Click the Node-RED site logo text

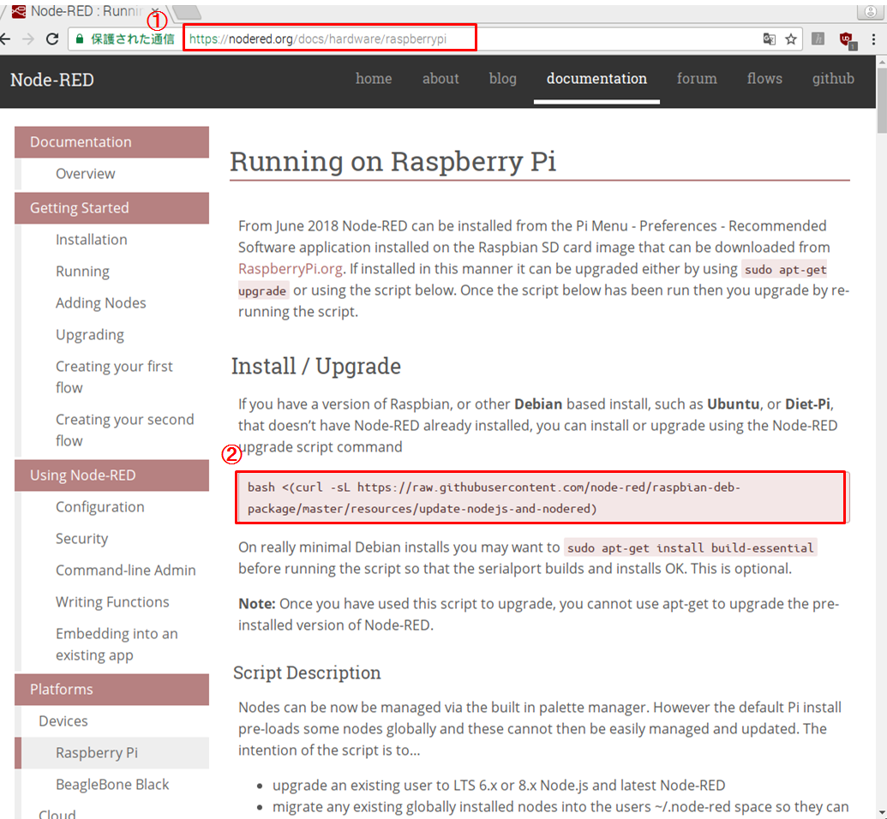pos(52,80)
